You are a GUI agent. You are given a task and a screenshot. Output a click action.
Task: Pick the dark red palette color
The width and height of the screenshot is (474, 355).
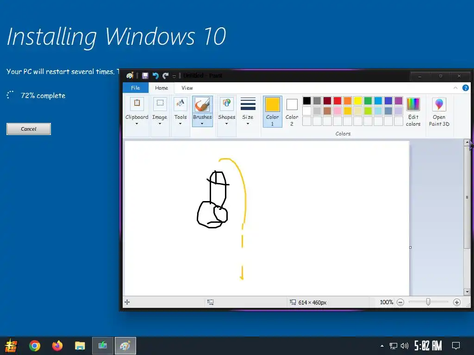[327, 100]
